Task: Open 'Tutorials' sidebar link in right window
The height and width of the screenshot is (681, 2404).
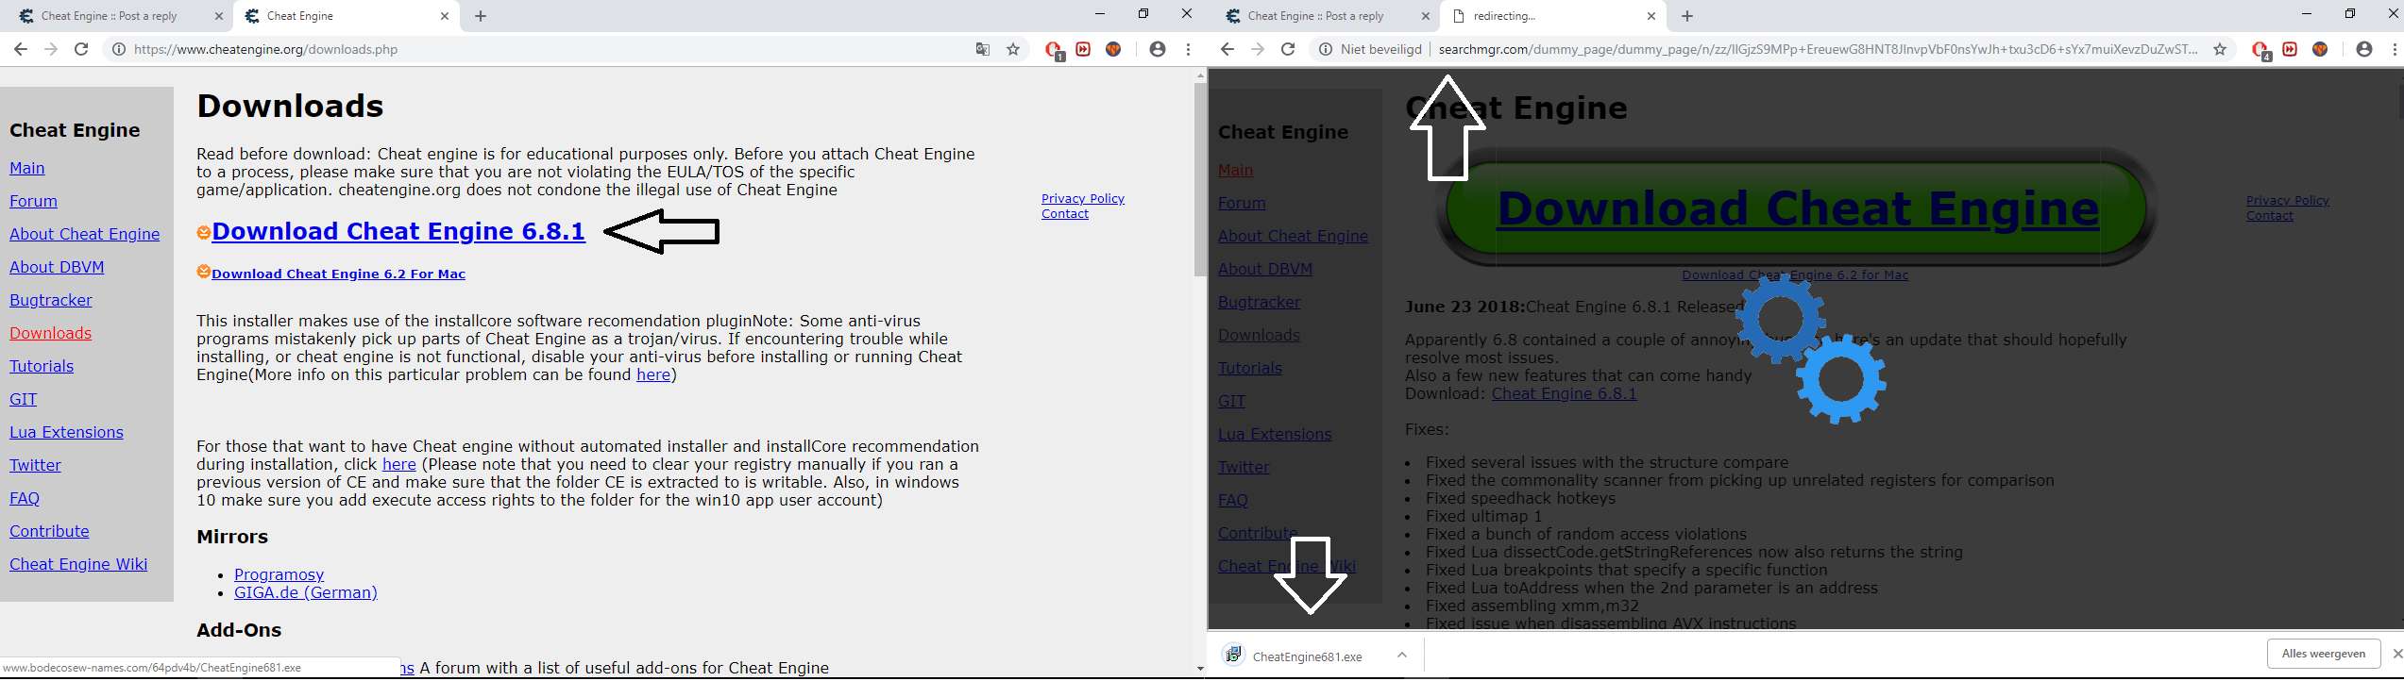Action: click(1250, 368)
